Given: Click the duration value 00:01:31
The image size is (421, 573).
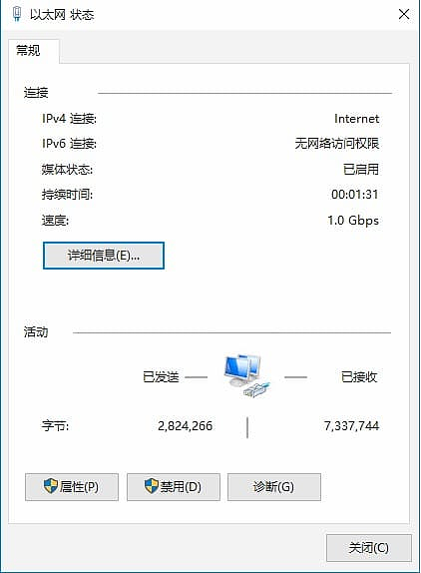Looking at the screenshot, I should pyautogui.click(x=354, y=194).
